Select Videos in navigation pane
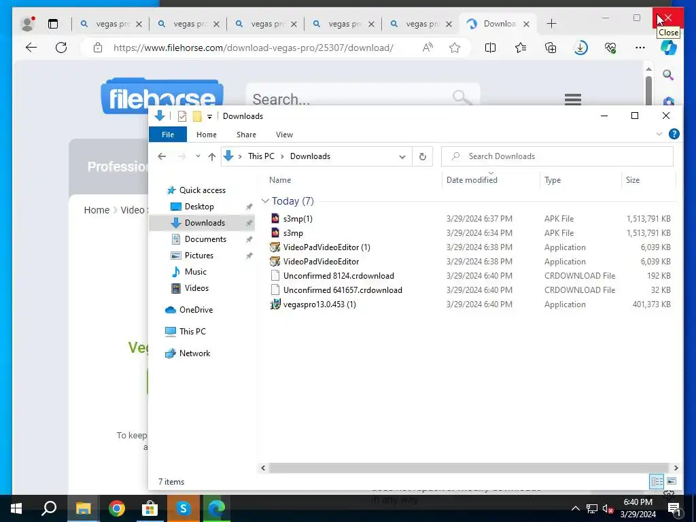This screenshot has width=696, height=522. [196, 288]
